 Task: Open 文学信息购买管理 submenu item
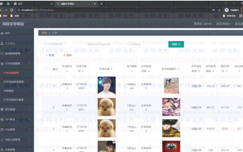[x=13, y=100]
